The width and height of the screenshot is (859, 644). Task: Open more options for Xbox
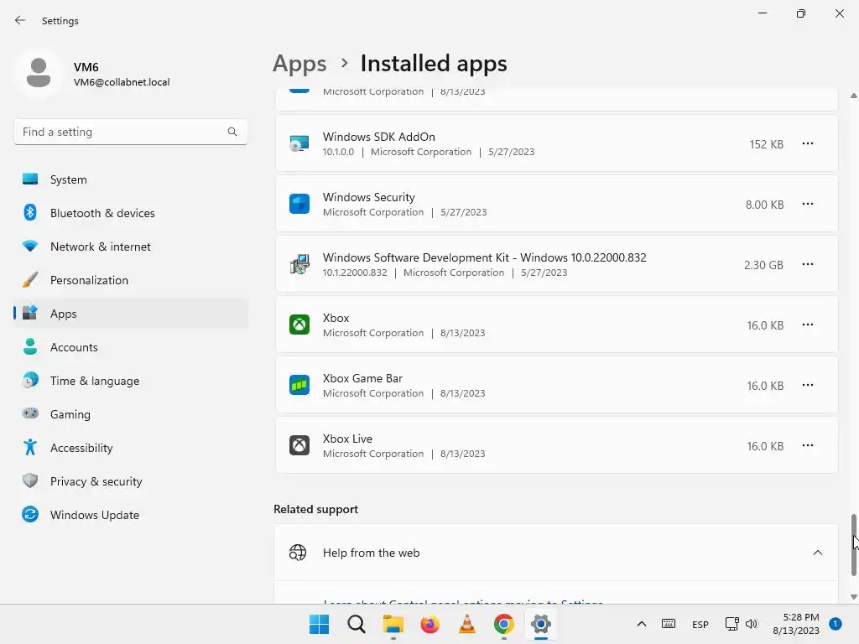pyautogui.click(x=808, y=325)
